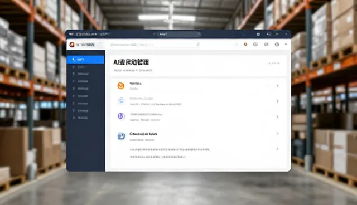Click the microphone icon in the search field
Screen dimensions: 357x205
coord(198,45)
